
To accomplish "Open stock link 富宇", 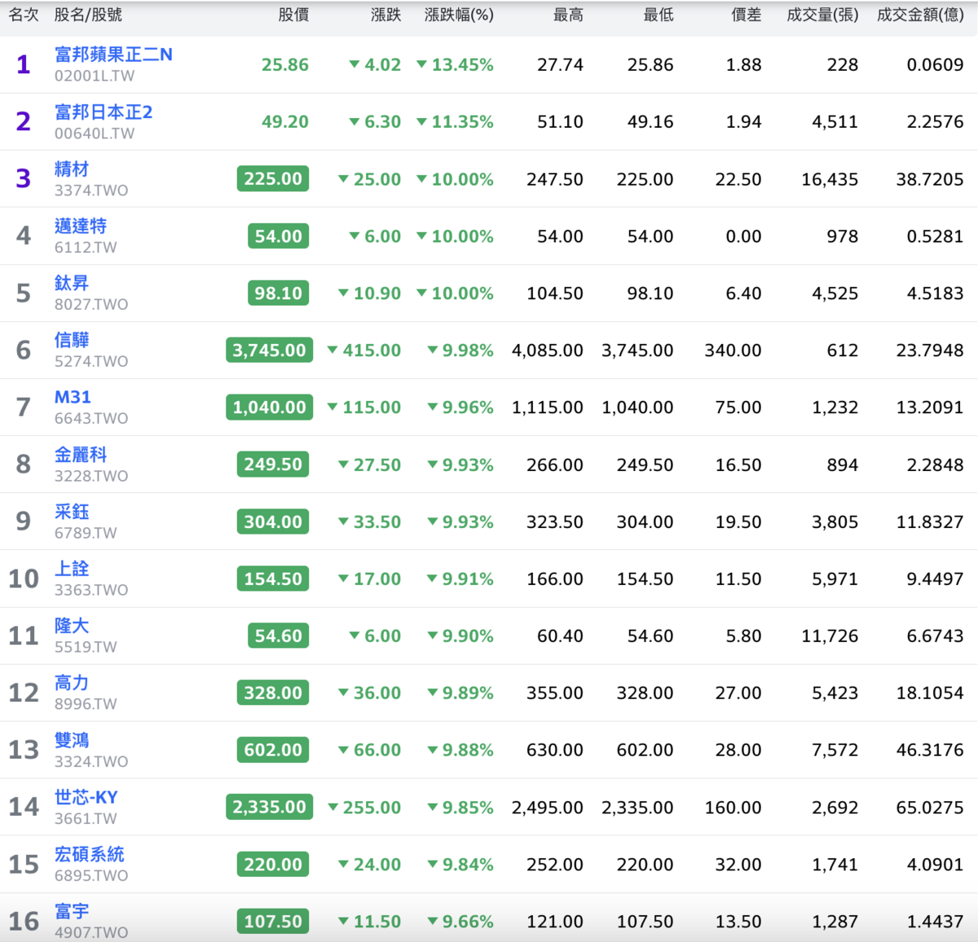I will [72, 911].
